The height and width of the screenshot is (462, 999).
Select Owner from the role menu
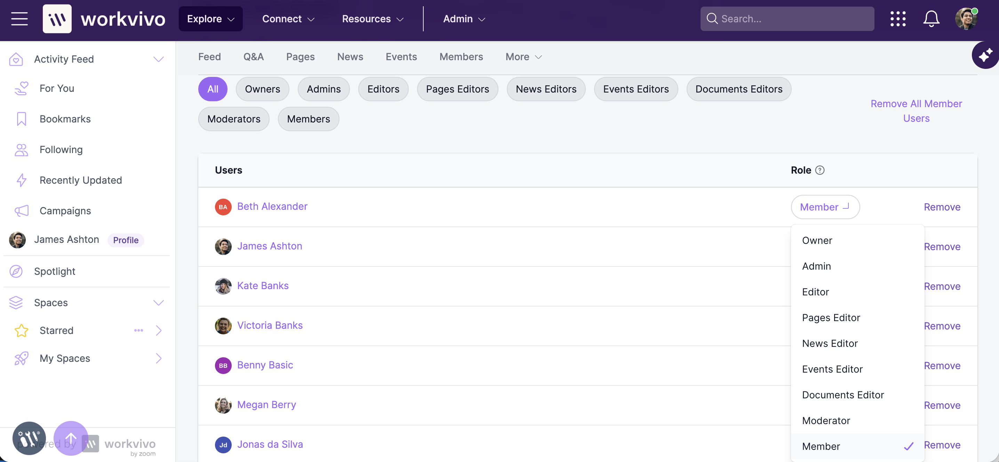click(x=857, y=240)
